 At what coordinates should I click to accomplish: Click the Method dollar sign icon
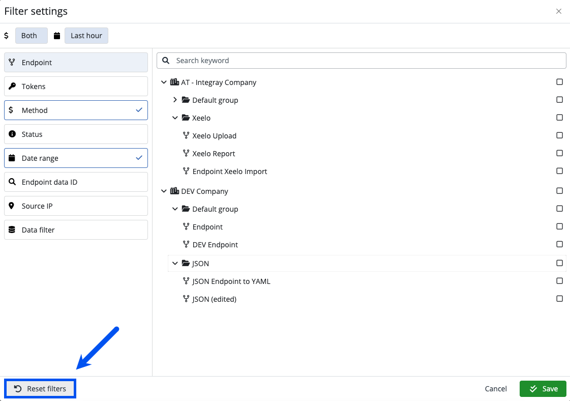tap(12, 110)
